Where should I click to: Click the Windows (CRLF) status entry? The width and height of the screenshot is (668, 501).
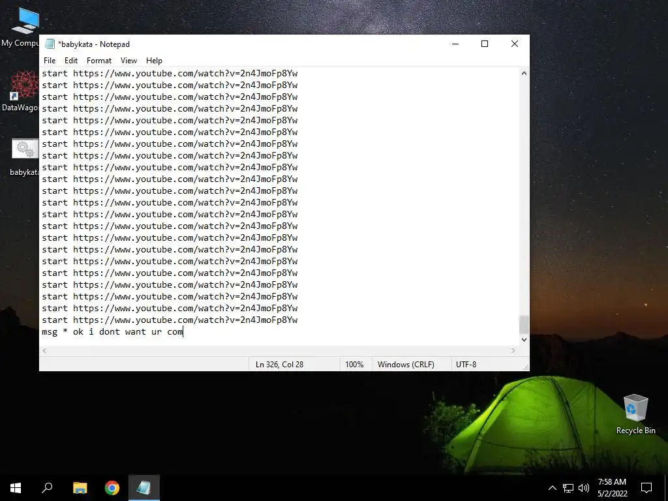406,364
